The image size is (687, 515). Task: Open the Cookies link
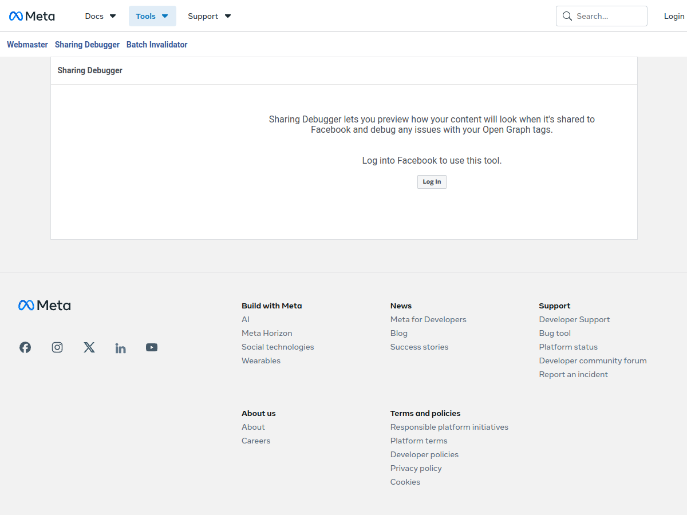tap(405, 482)
